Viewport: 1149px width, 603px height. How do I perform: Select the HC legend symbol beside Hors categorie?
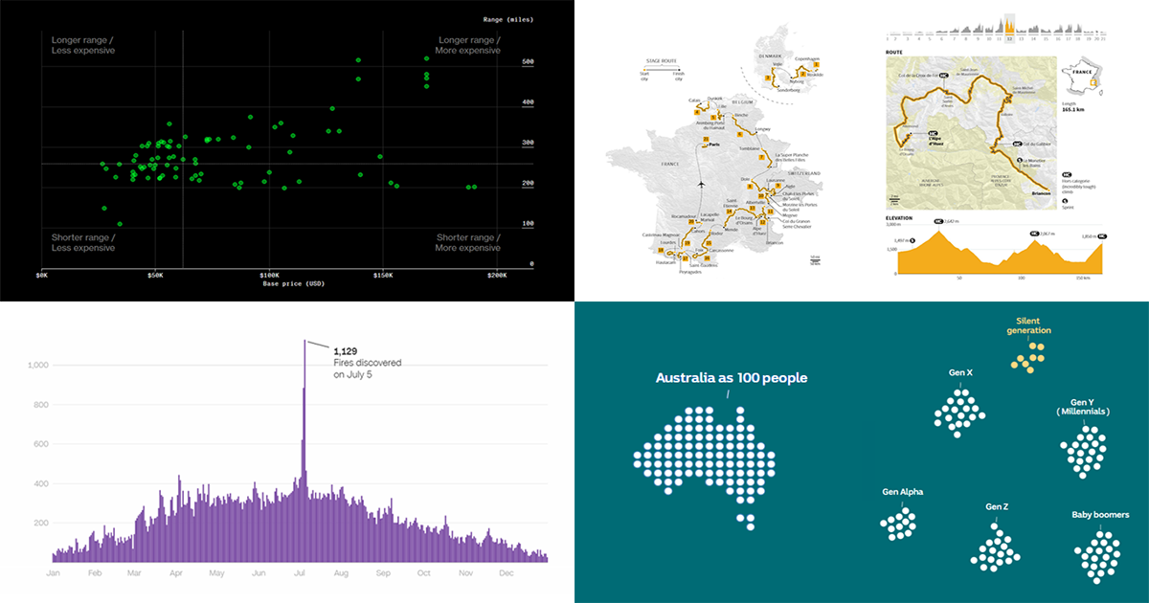[x=1066, y=175]
